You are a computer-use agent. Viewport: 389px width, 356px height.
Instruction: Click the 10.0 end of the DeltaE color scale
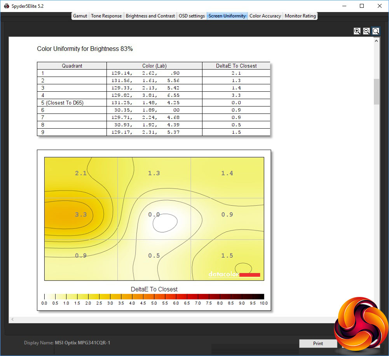(263, 303)
